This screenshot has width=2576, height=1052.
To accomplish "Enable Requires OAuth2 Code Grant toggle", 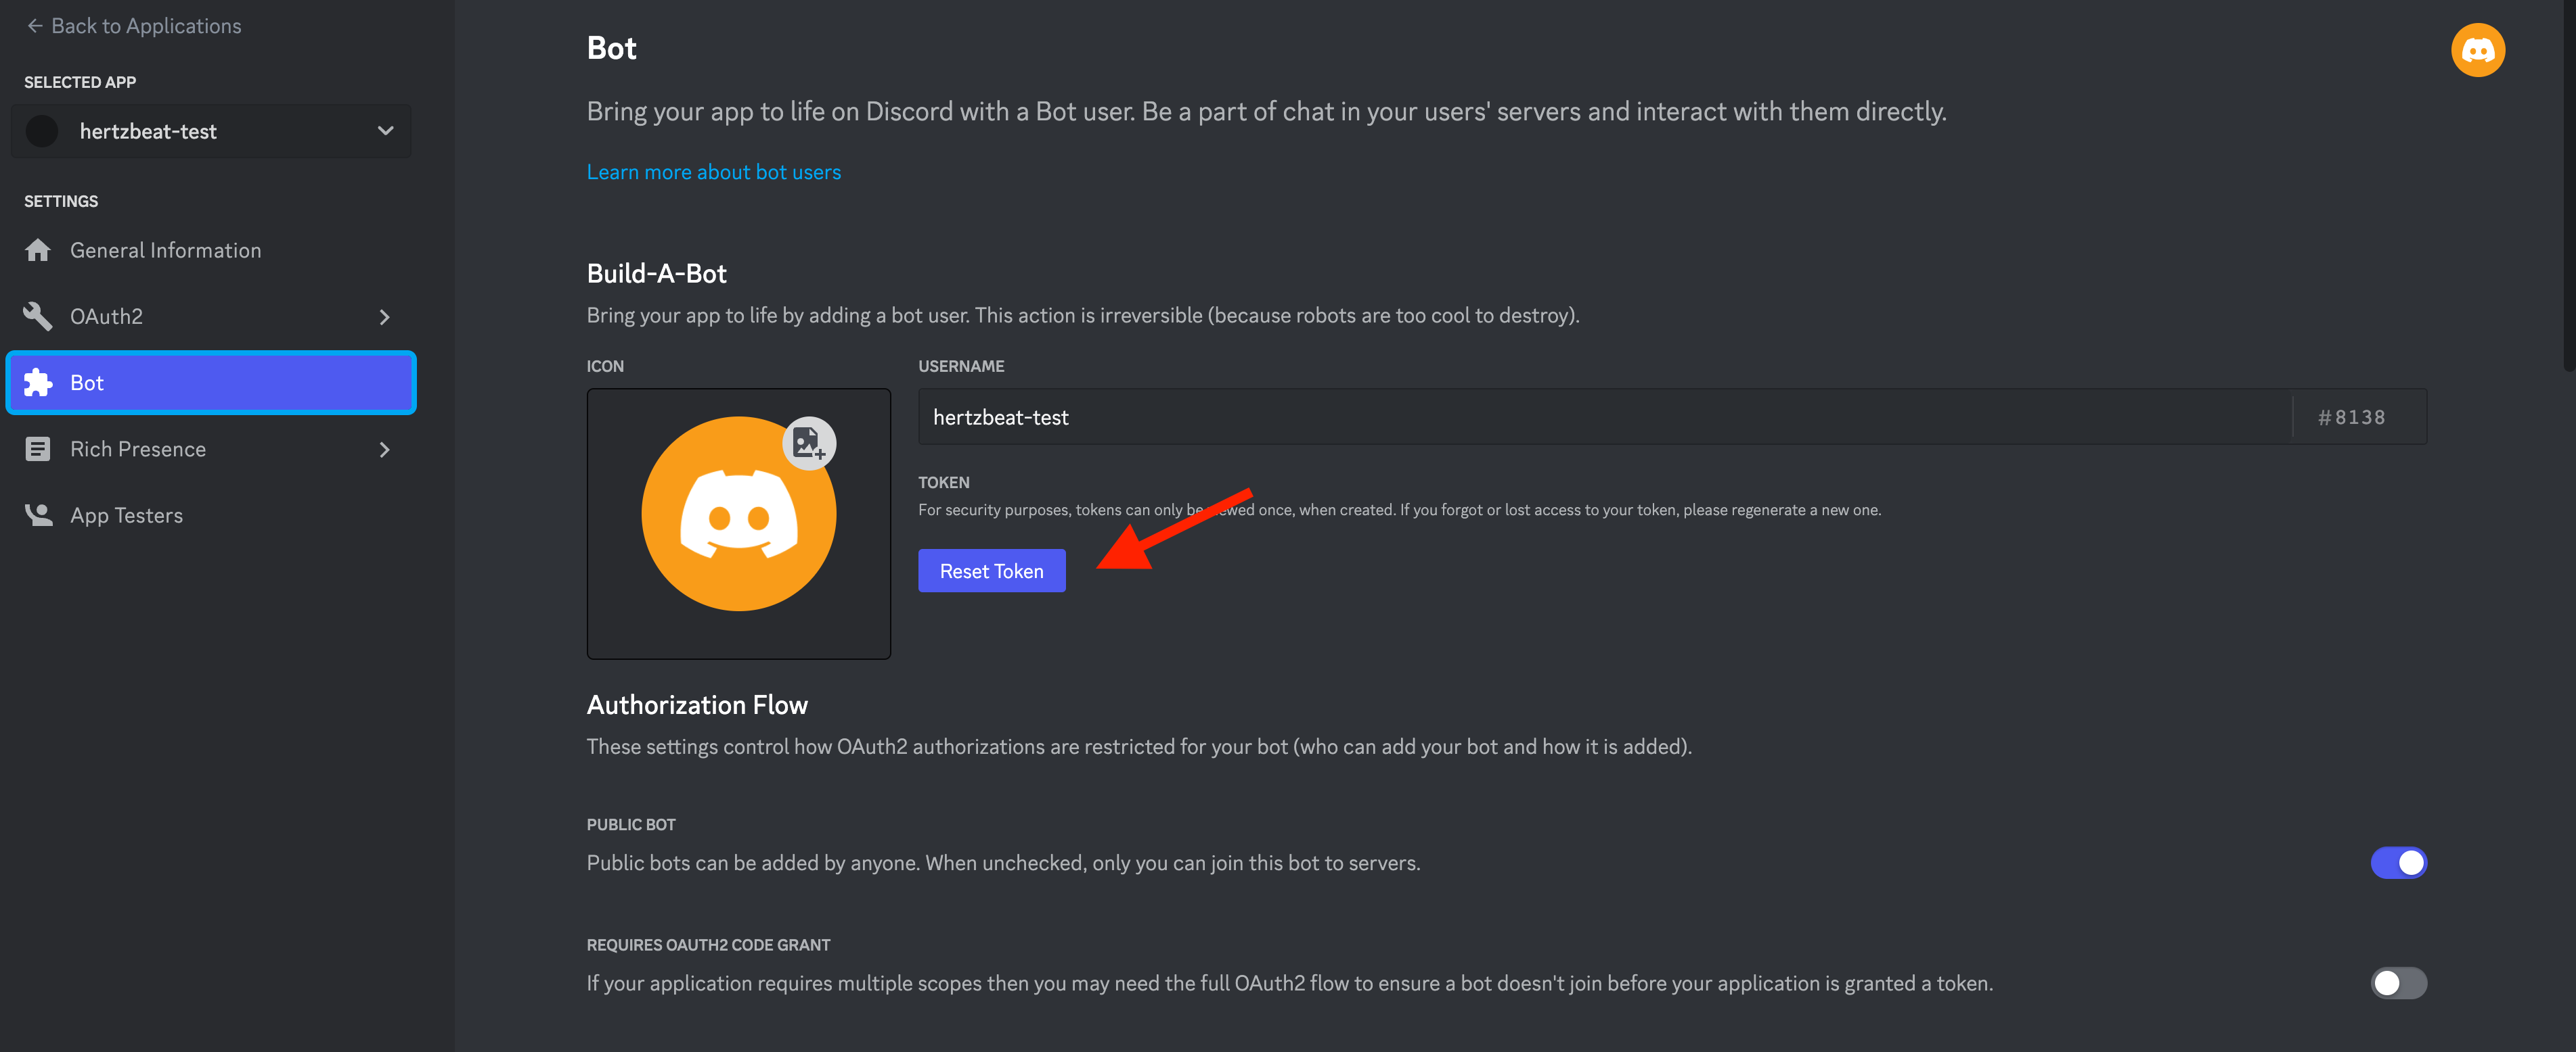I will [2397, 983].
